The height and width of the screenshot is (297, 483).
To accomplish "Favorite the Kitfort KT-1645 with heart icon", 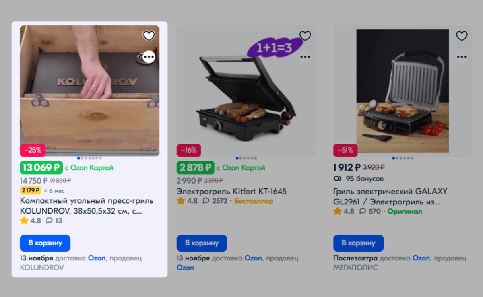I will coord(305,36).
